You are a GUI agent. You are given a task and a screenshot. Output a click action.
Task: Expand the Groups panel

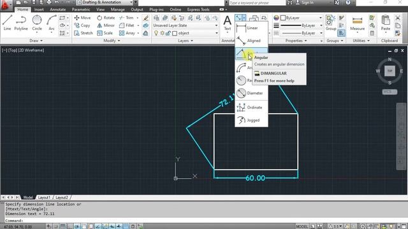pyautogui.click(x=335, y=41)
